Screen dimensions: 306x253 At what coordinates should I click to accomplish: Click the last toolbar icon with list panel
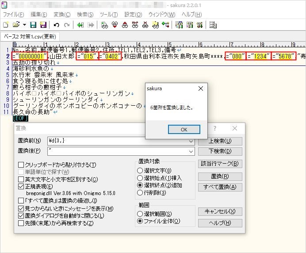[213, 25]
